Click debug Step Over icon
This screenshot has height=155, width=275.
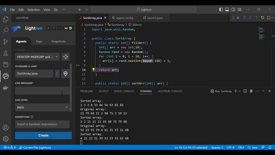(x=244, y=18)
